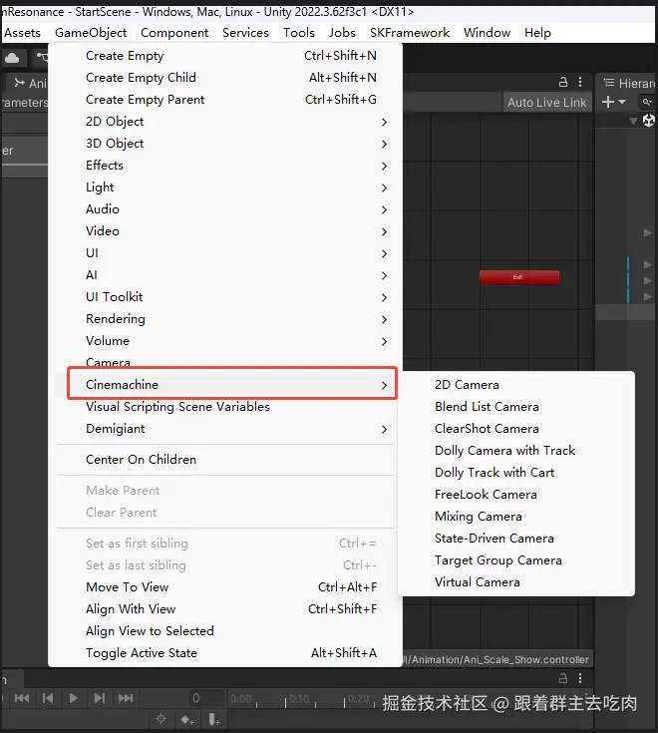Open the plus button dropdown arrow in Hierarchy
658x733 pixels.
[621, 102]
